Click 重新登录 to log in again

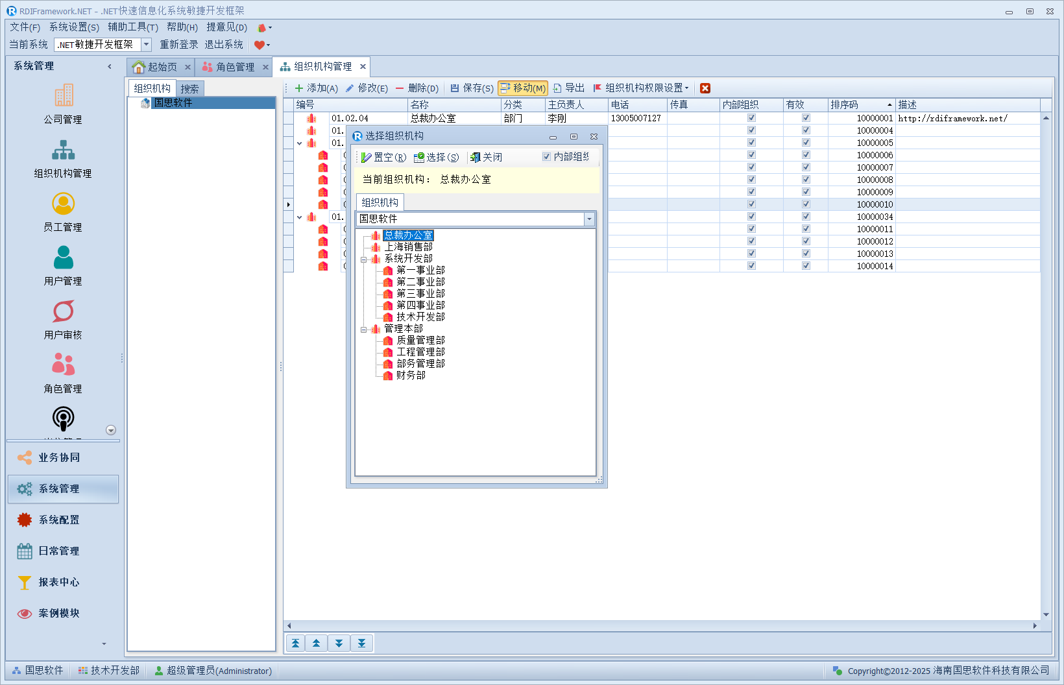[x=179, y=45]
